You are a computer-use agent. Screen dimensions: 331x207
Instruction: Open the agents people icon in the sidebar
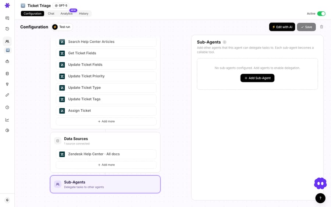click(x=7, y=41)
